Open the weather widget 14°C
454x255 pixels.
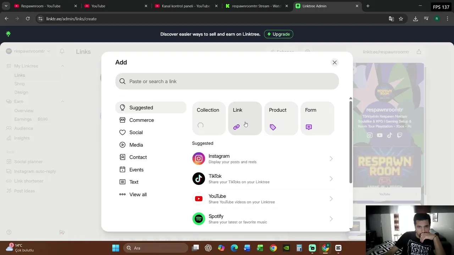(21, 248)
